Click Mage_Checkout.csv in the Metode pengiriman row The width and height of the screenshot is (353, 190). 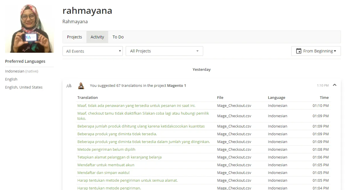(234, 149)
